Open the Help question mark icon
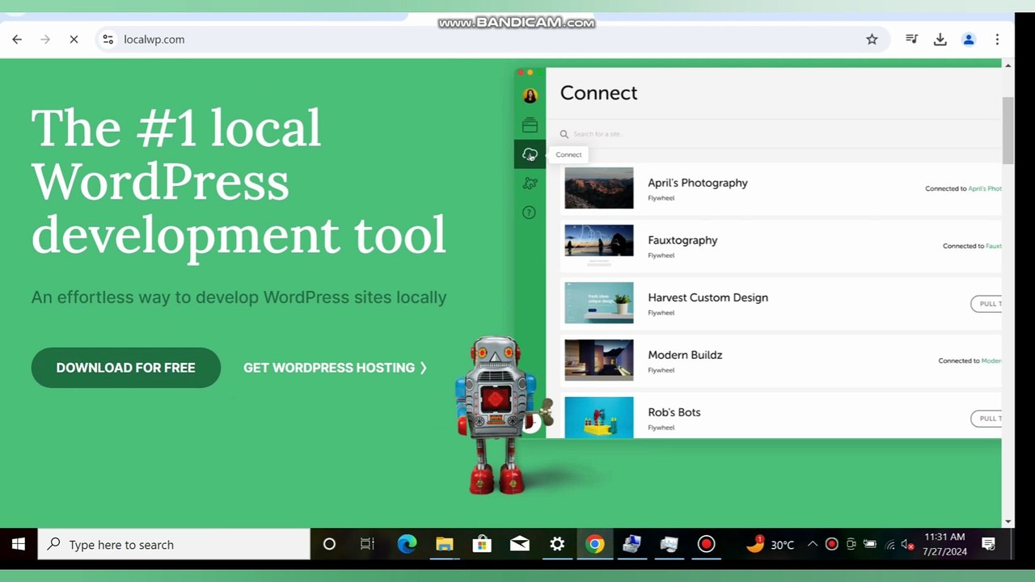Screen dimensions: 1035x582 (529, 213)
